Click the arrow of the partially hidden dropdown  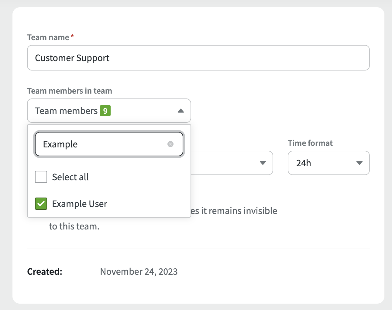click(263, 163)
